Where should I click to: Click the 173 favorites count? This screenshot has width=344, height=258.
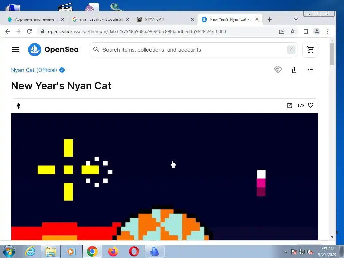coord(301,106)
